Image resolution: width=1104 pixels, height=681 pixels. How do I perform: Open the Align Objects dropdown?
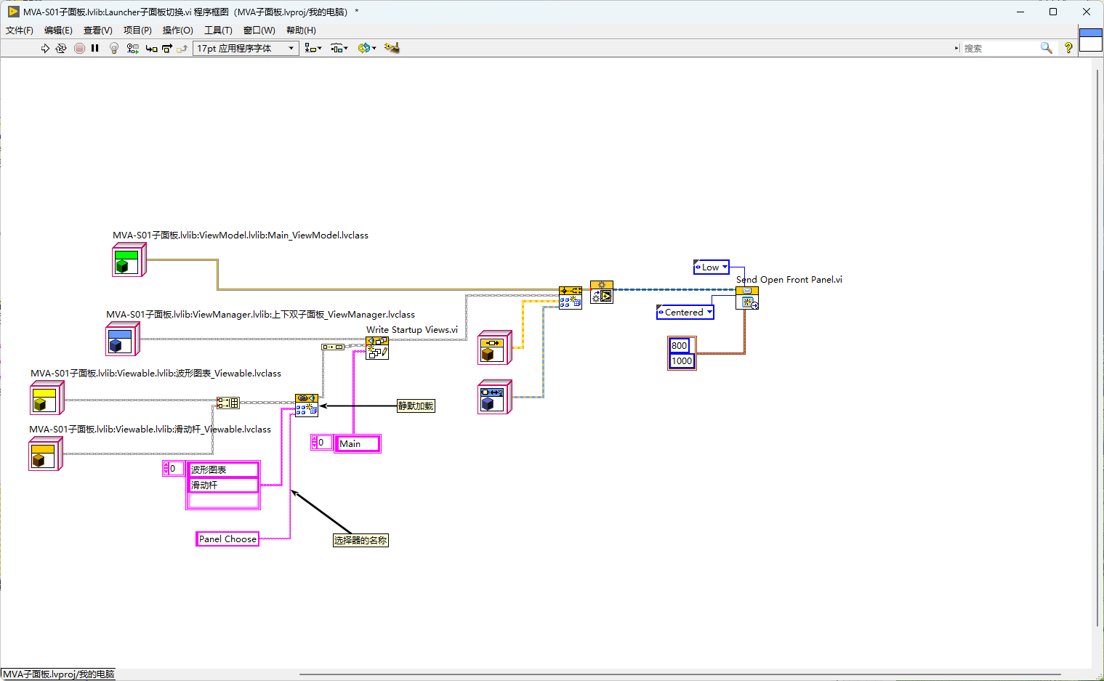tap(313, 48)
